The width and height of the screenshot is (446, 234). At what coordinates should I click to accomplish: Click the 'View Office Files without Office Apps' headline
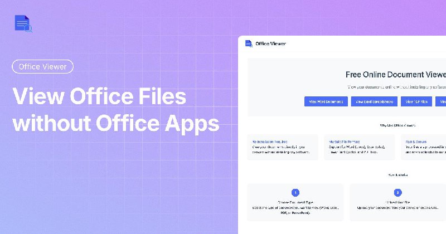115,110
